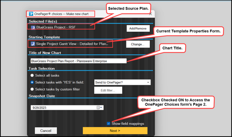Image resolution: width=232 pixels, height=137 pixels.
Task: Select 'Single Project Gantt View - Detailed for Plan...' text
Action: click(x=72, y=44)
